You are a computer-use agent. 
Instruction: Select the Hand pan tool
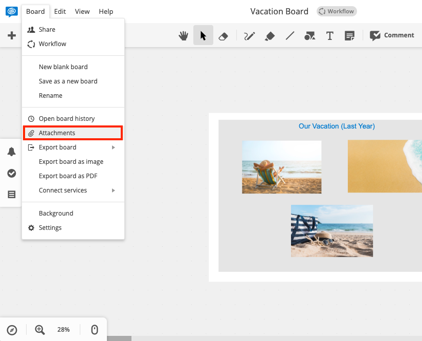[183, 35]
